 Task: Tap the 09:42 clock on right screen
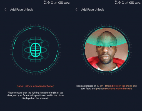pyautogui.click(x=138, y=3)
